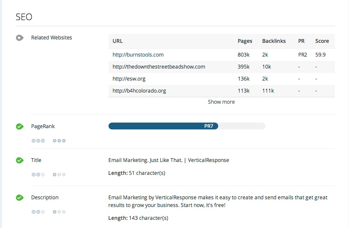Click the Score column header
The image size is (349, 228).
click(322, 41)
